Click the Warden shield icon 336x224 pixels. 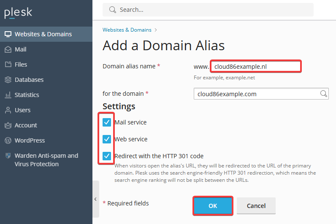coord(8,156)
